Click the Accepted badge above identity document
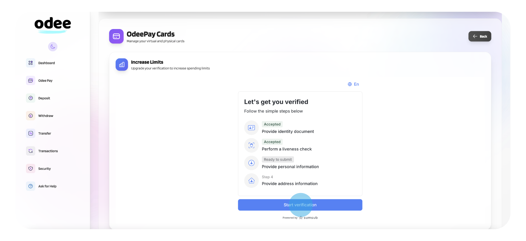This screenshot has width=526, height=241. point(272,124)
